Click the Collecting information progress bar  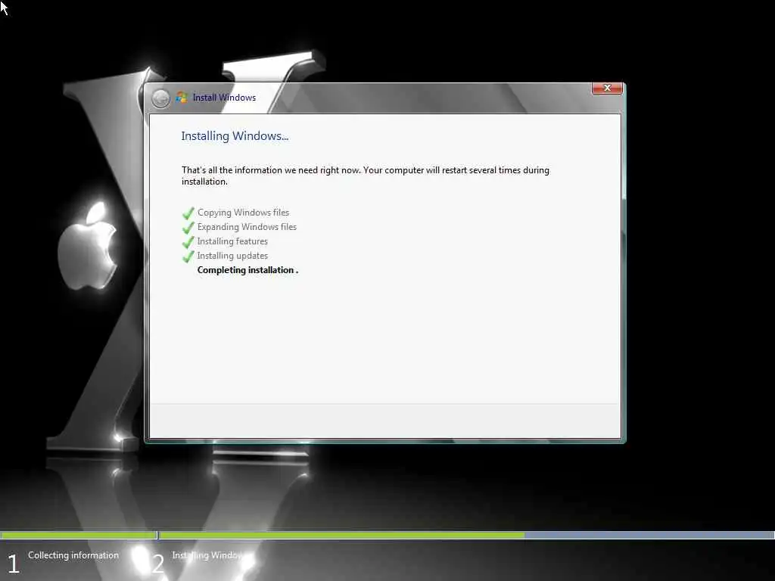click(79, 535)
